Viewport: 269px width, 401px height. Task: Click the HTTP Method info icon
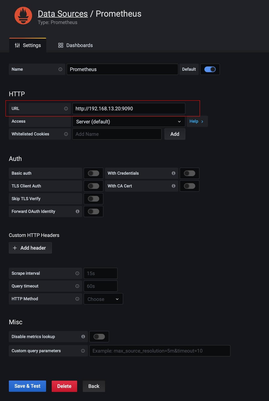77,299
